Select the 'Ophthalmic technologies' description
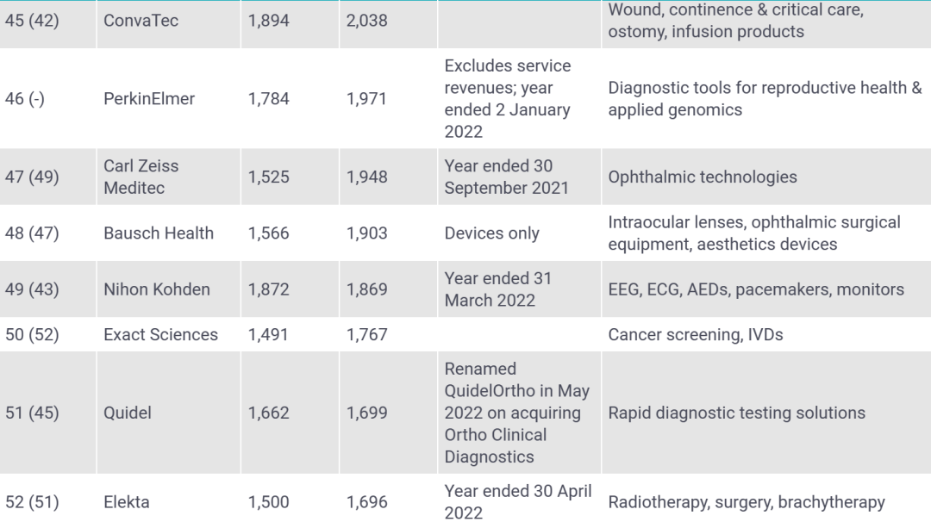This screenshot has height=528, width=931. click(x=703, y=177)
